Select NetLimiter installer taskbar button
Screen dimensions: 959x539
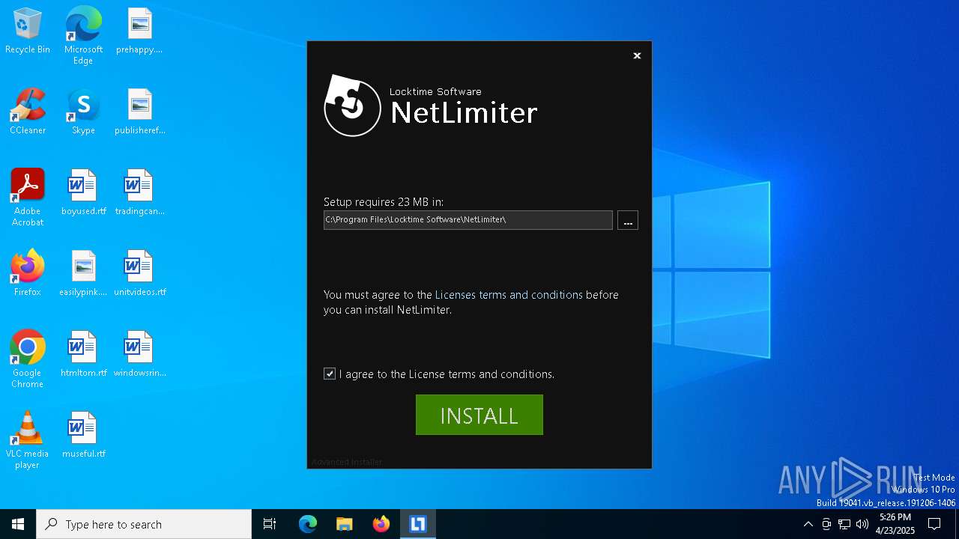[418, 524]
